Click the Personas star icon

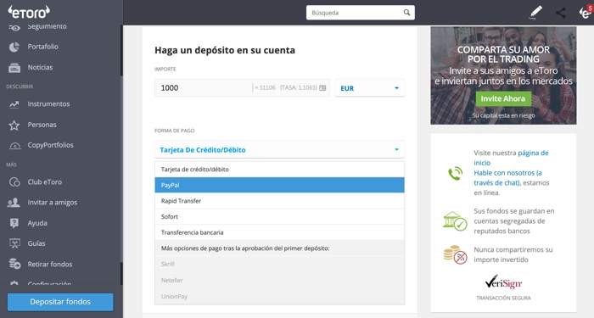[x=14, y=125]
